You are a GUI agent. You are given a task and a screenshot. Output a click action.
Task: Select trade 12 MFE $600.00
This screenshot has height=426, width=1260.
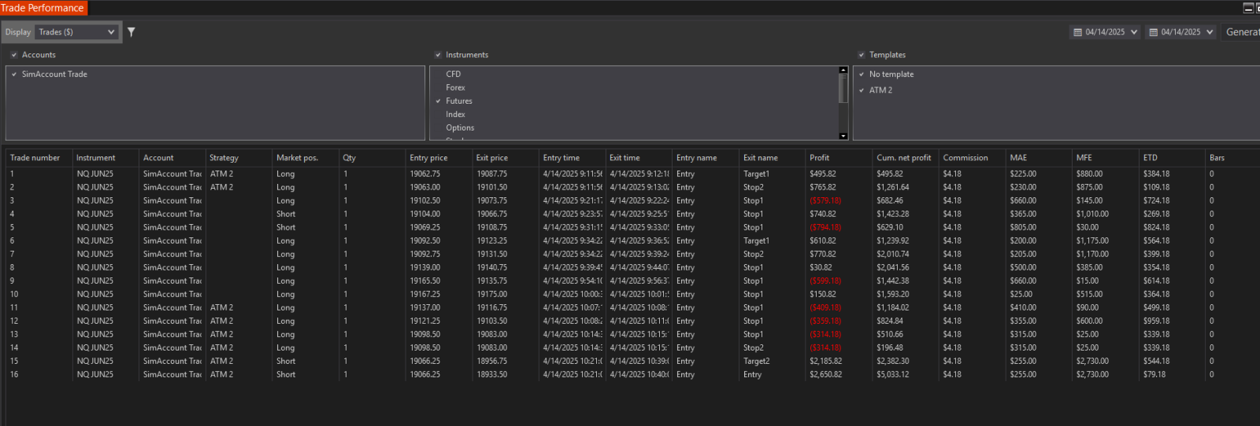pyautogui.click(x=1090, y=321)
